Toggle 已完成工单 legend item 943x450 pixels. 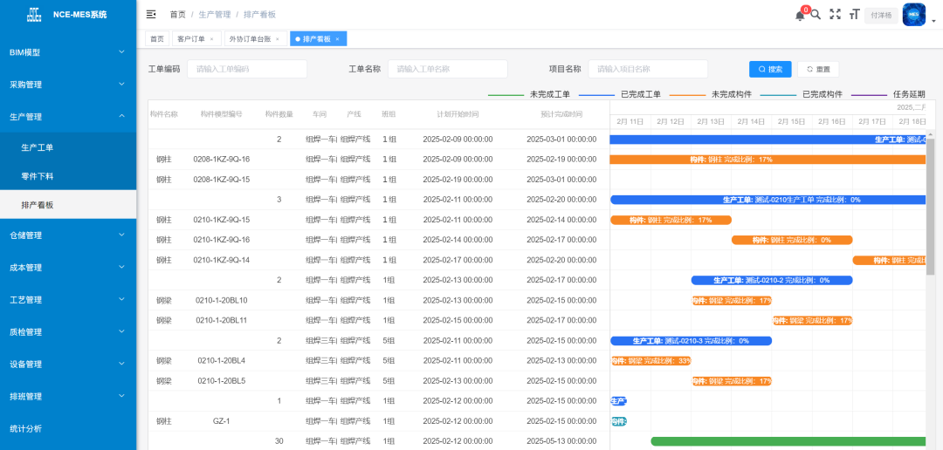point(620,94)
